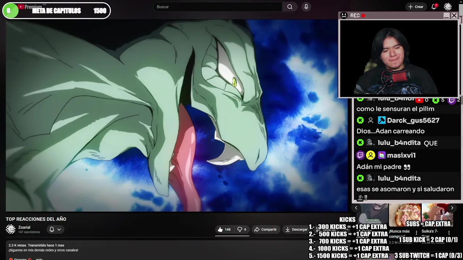This screenshot has width=463, height=260.
Task: Click "5.- 1500 KICKS = +1 CAP EXTRA"
Action: [x=348, y=256]
